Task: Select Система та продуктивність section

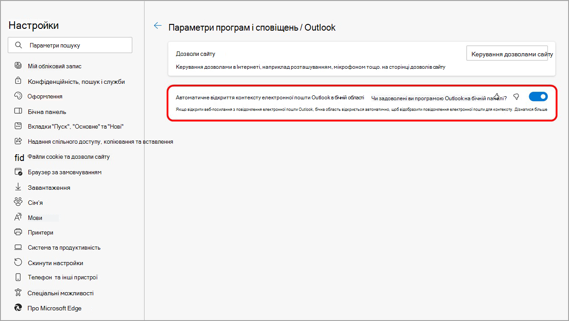Action: click(64, 247)
